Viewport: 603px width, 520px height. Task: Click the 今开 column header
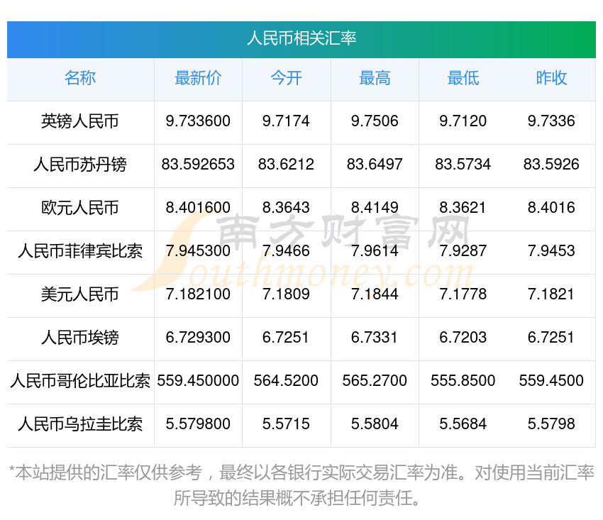pyautogui.click(x=286, y=78)
